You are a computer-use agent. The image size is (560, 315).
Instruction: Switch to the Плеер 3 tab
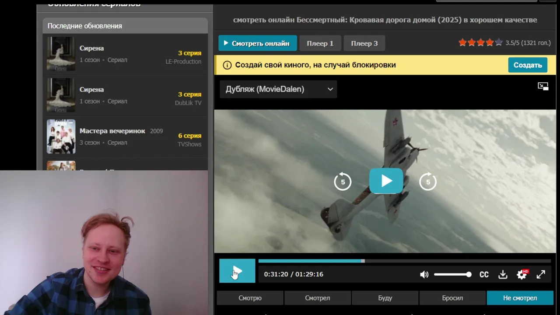click(x=364, y=43)
